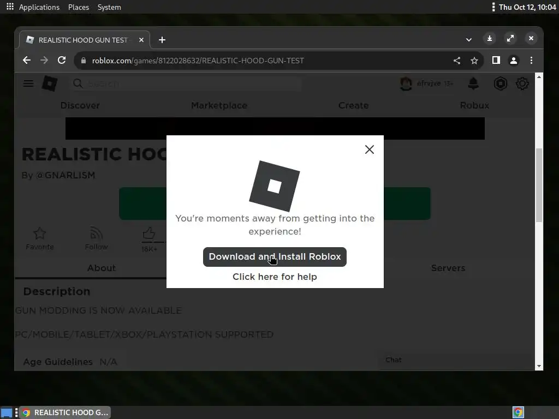The width and height of the screenshot is (559, 419).
Task: Follow this experience
Action: click(x=96, y=239)
